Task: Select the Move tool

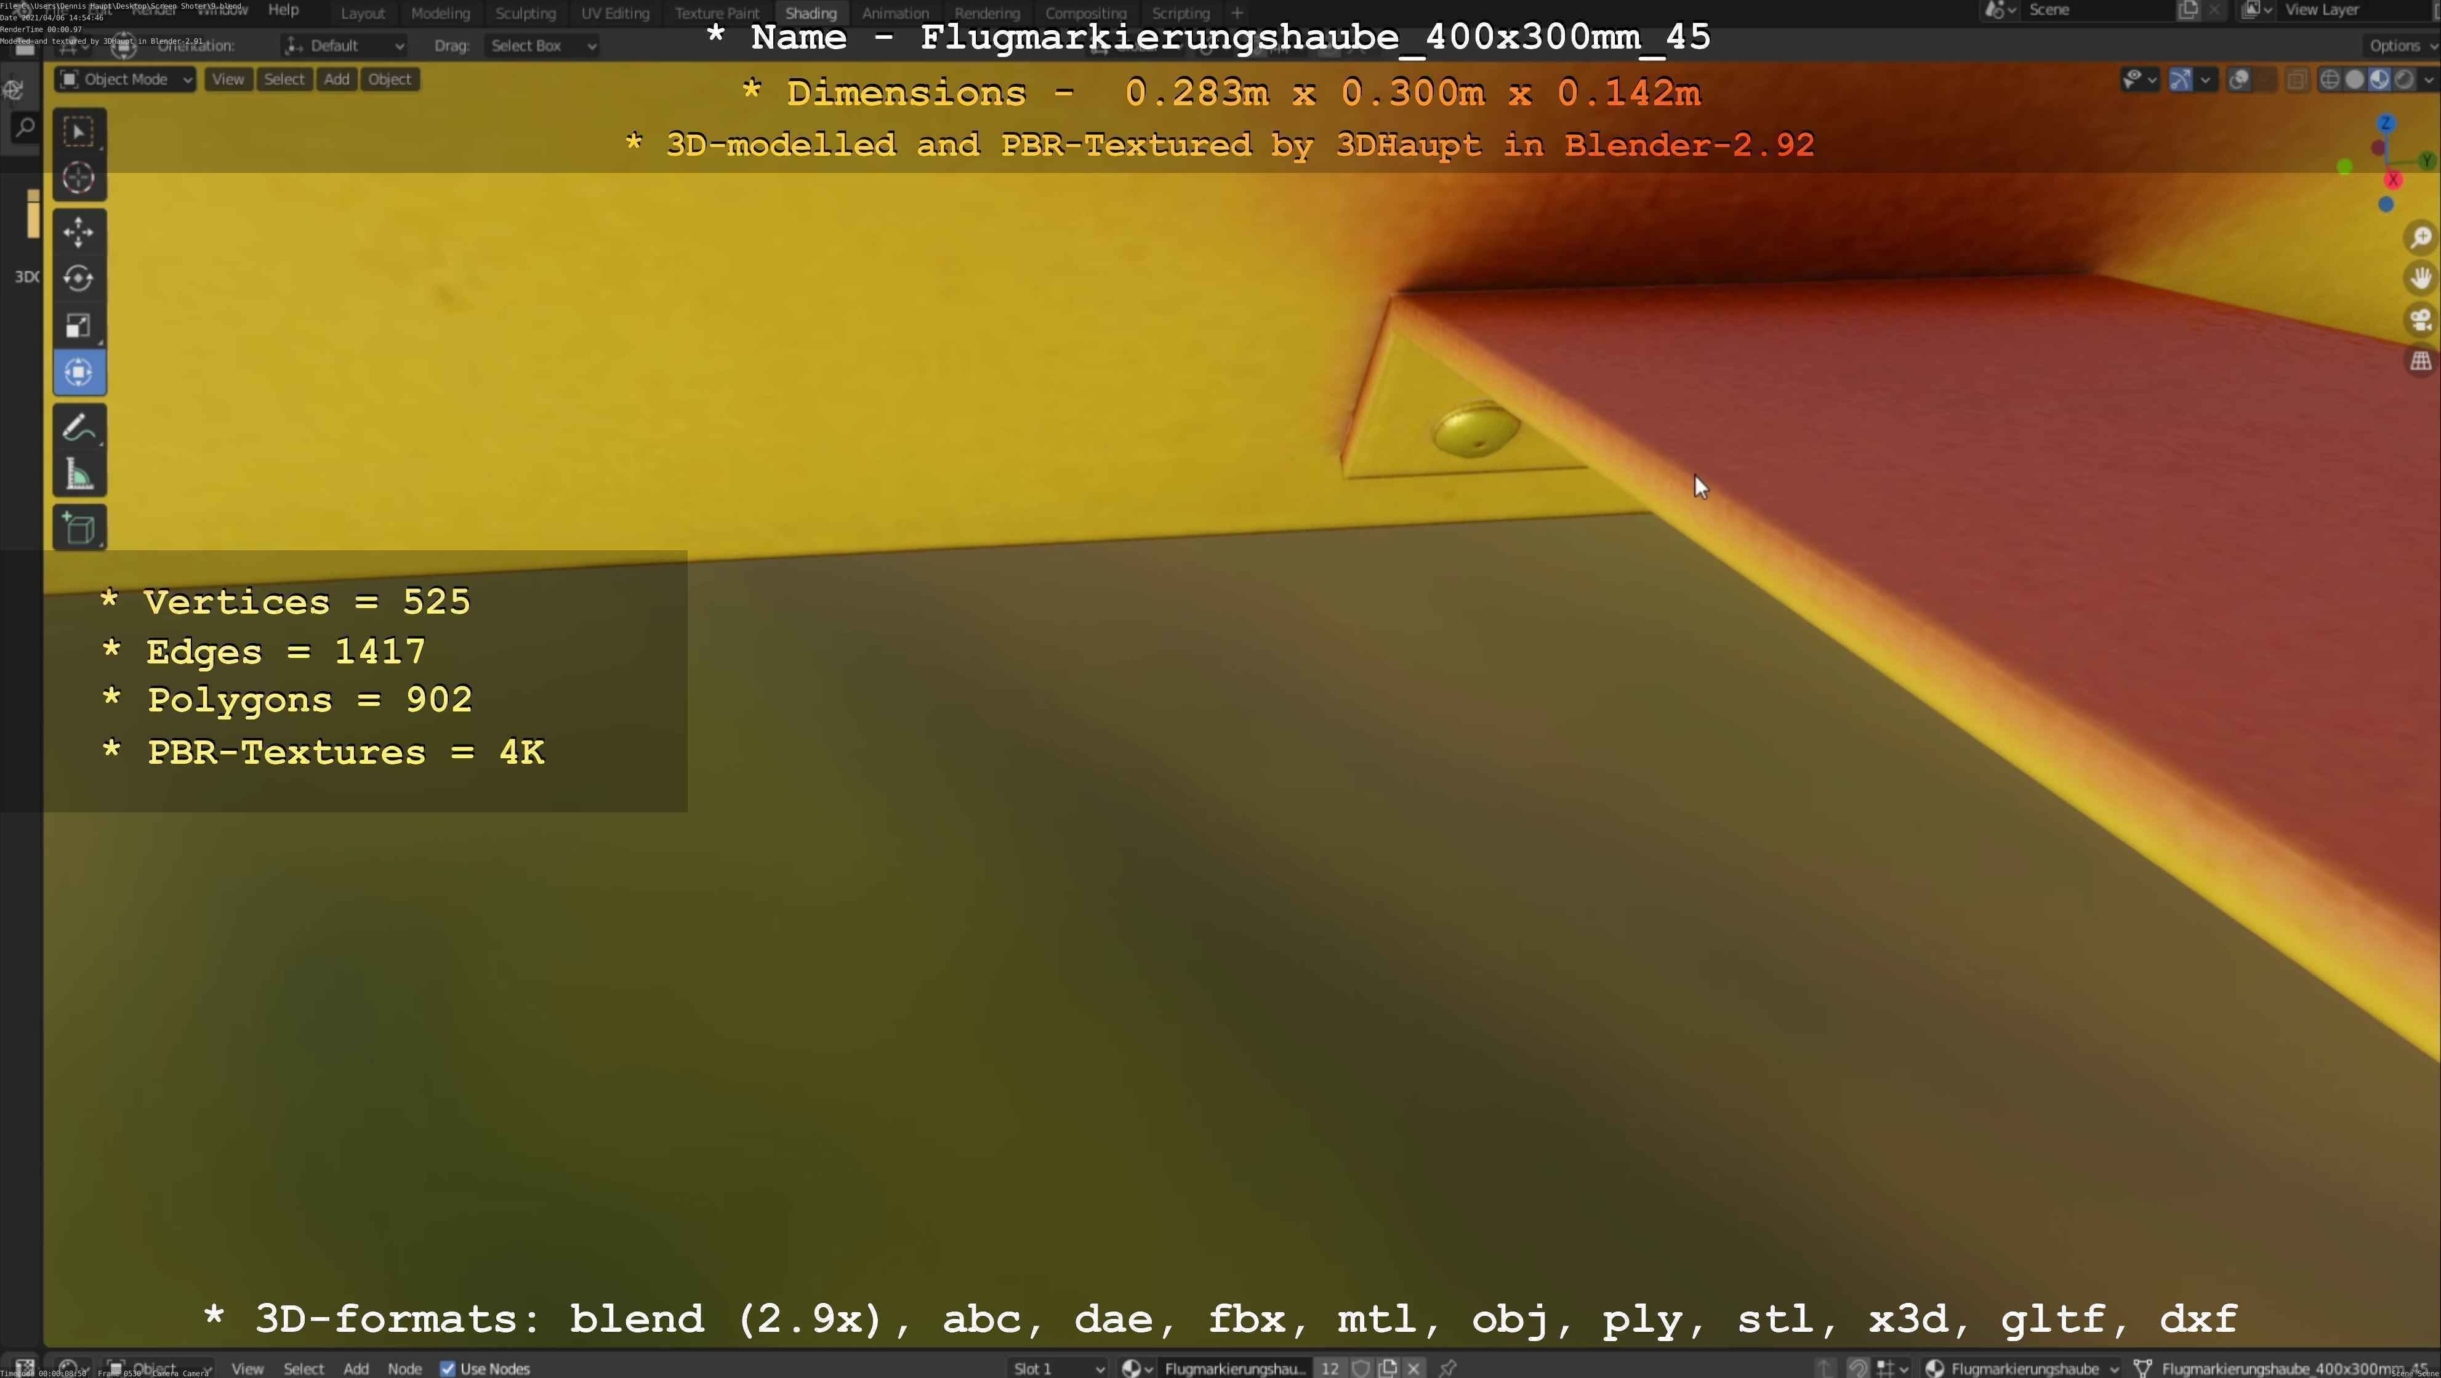Action: click(x=79, y=231)
